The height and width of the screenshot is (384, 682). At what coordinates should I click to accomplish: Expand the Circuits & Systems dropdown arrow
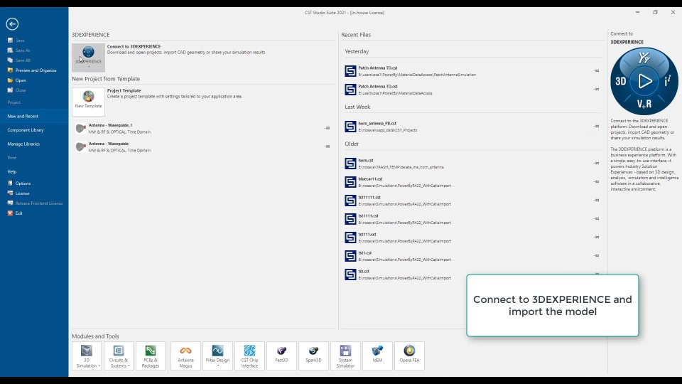point(129,366)
